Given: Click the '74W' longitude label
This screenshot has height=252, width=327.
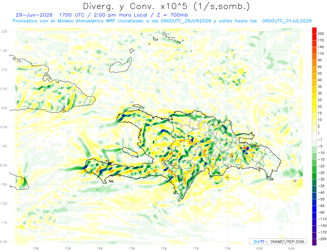Looking at the screenshot, I should point(100,248).
